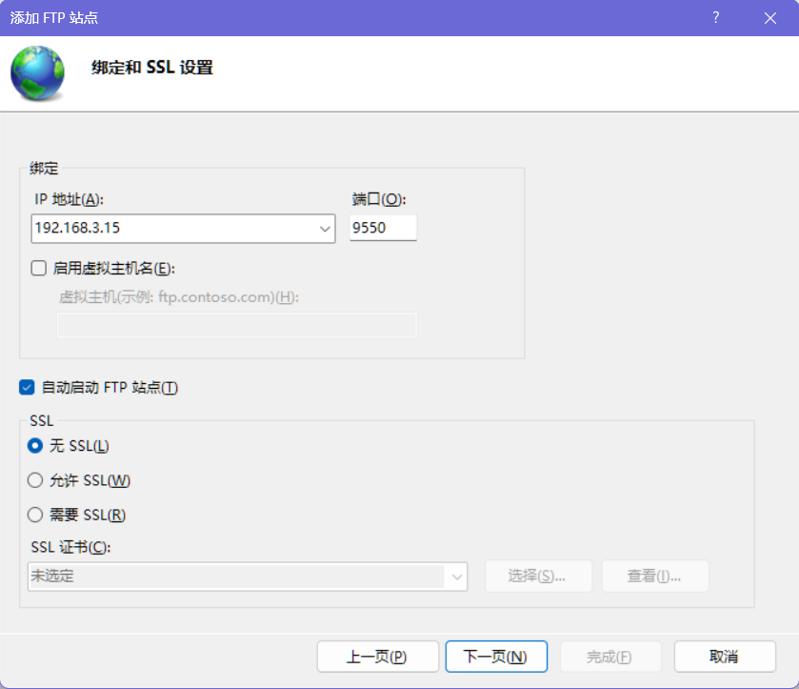Click the 添加 FTP 站点 title text

[x=54, y=18]
